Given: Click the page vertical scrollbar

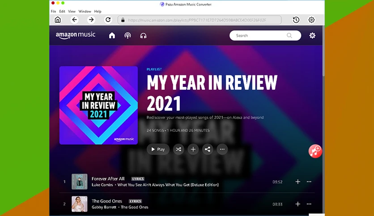Looking at the screenshot, I should (323, 51).
